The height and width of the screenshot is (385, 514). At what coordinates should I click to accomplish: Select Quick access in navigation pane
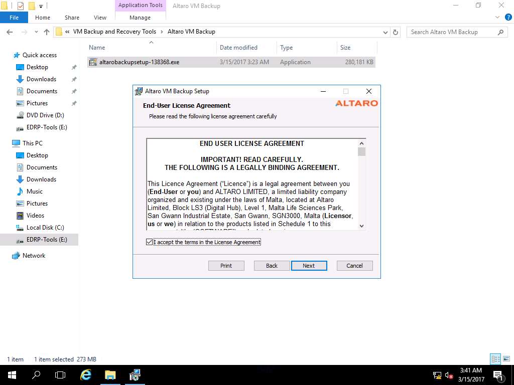tap(39, 55)
